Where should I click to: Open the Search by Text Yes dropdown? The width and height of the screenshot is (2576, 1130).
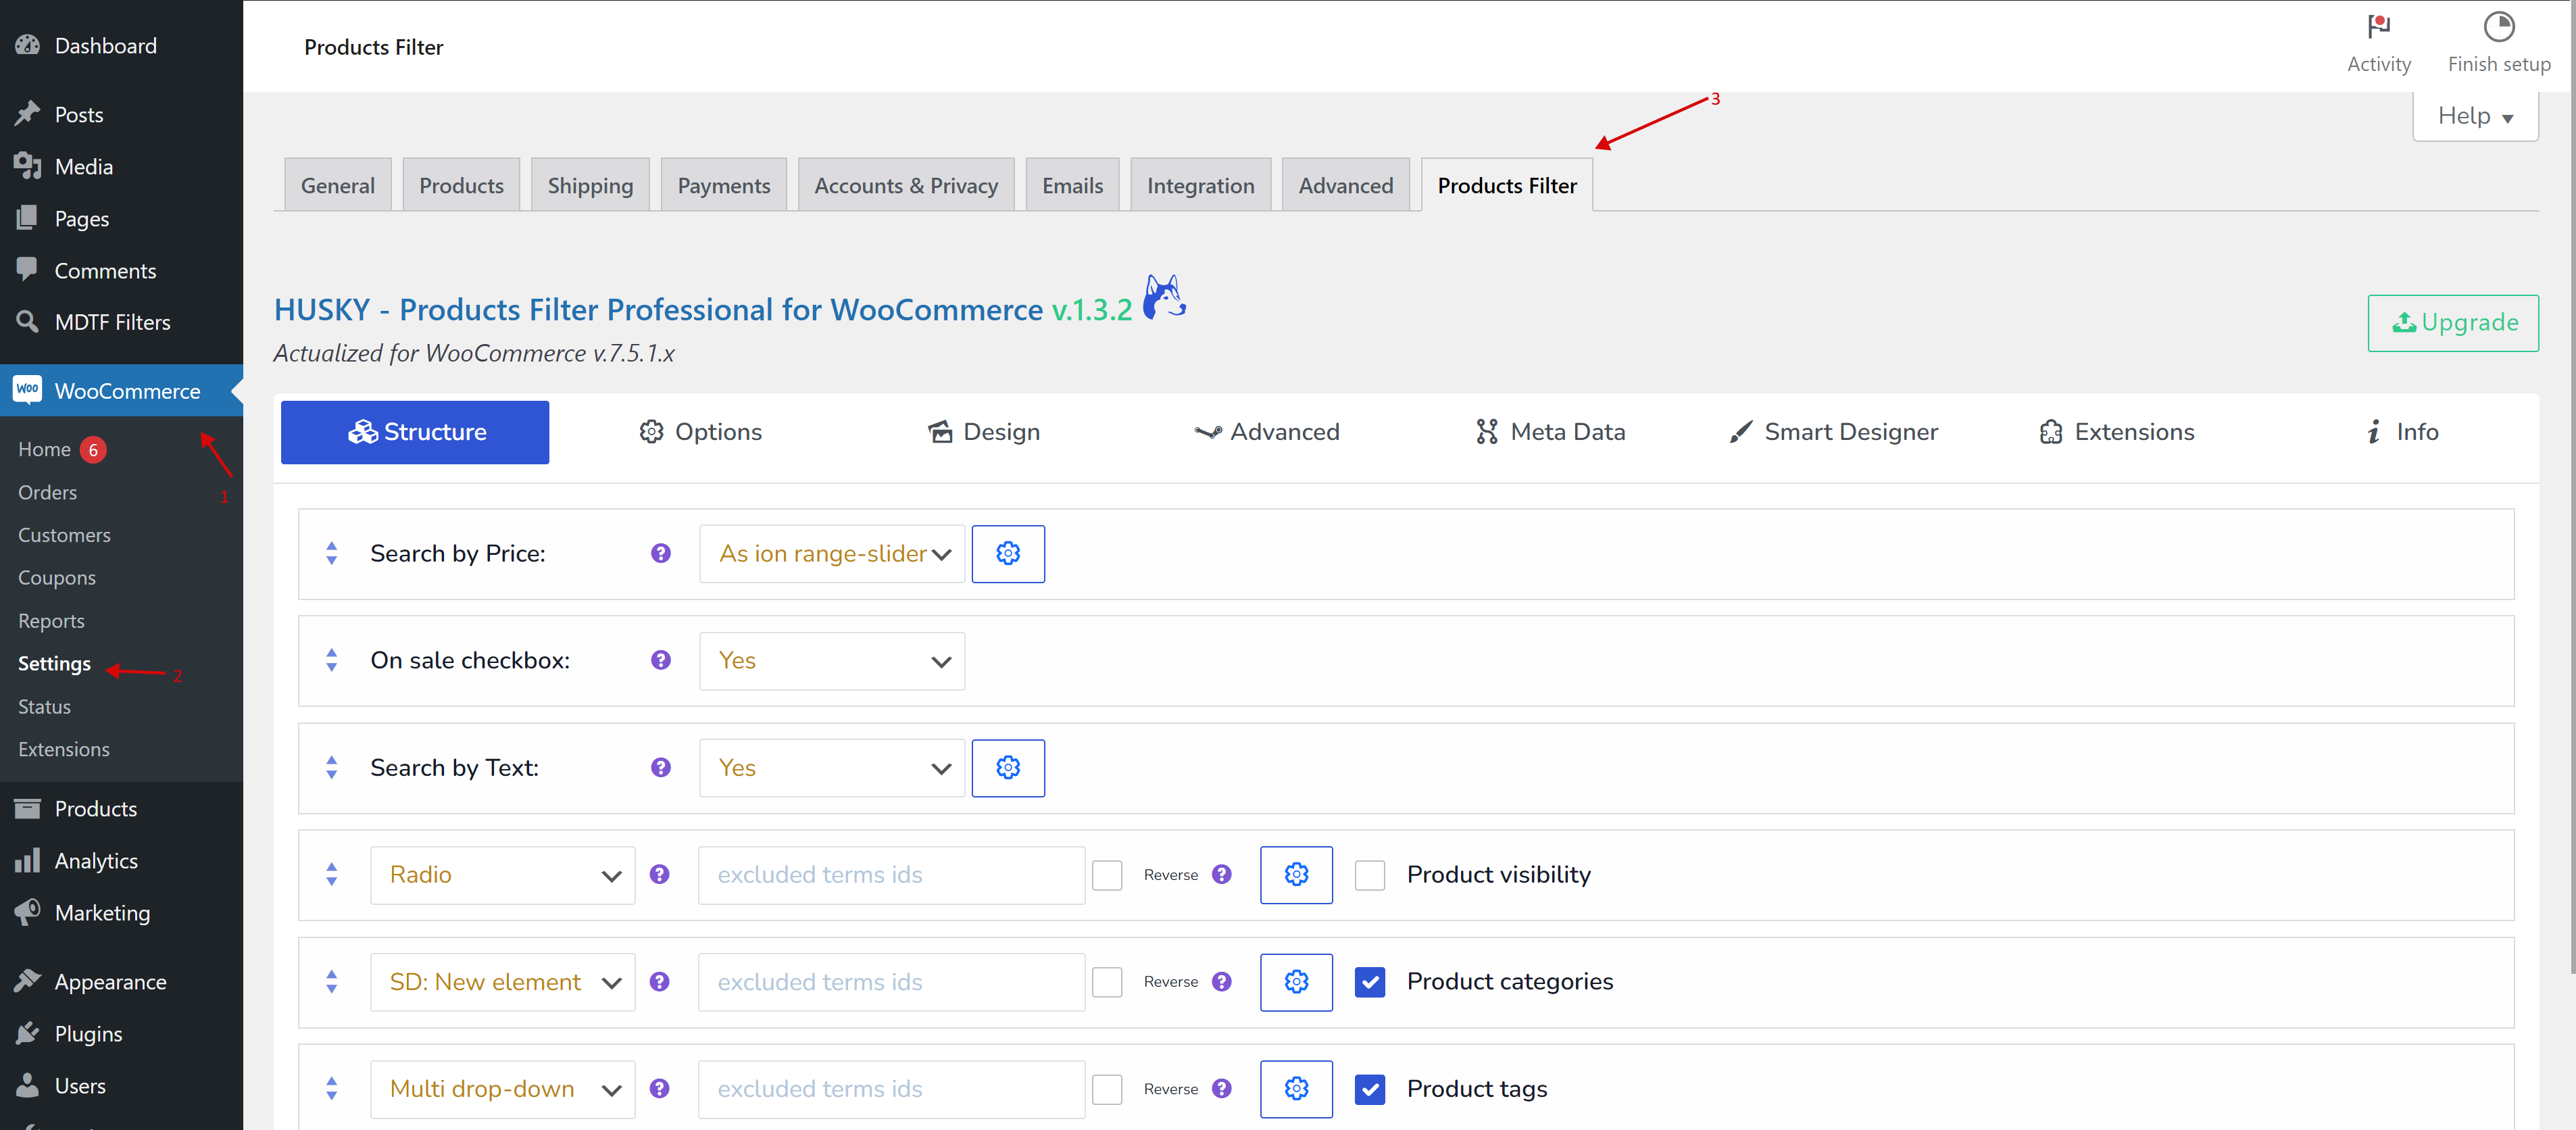tap(832, 768)
